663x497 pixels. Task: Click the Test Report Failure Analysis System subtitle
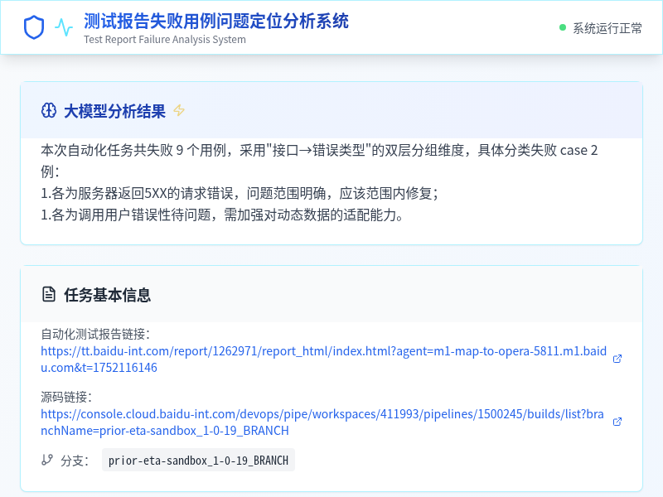(164, 39)
